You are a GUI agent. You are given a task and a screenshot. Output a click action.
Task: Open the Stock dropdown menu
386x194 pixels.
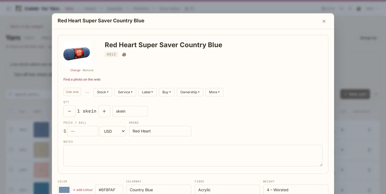point(103,92)
